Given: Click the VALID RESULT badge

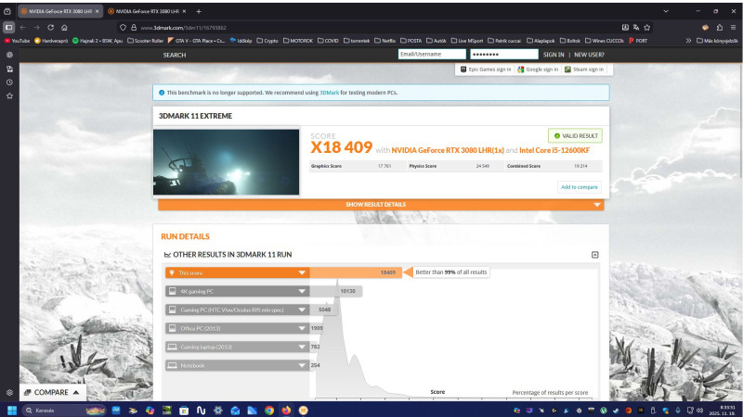Looking at the screenshot, I should click(x=575, y=135).
